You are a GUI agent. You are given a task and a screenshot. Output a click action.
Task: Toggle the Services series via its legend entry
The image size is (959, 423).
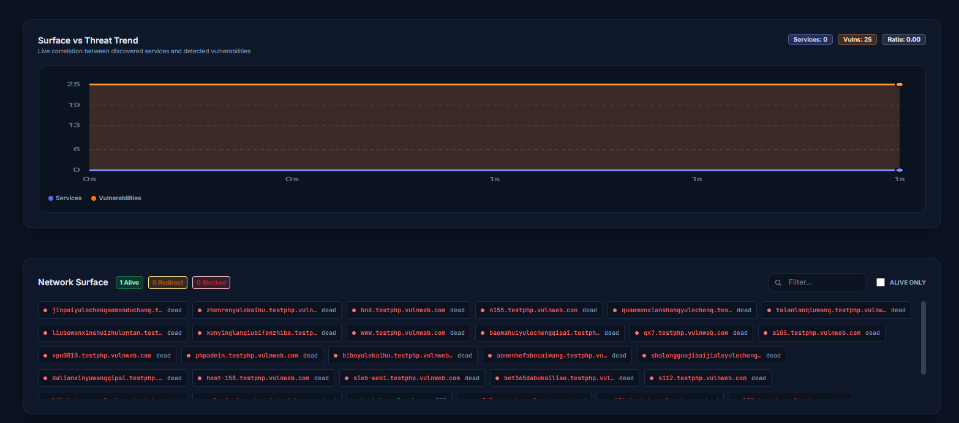click(x=65, y=198)
